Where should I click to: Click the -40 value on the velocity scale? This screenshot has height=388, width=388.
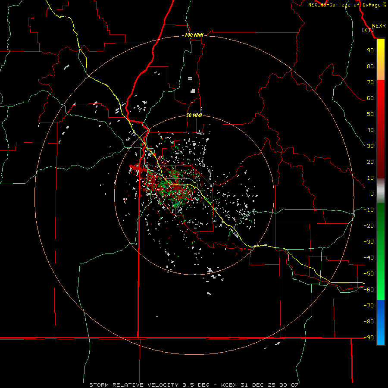369,258
